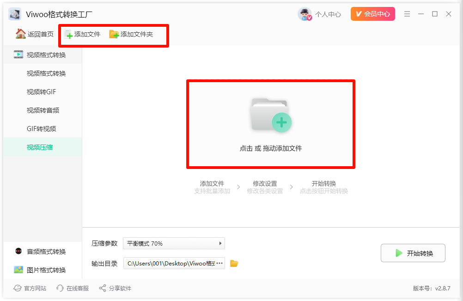The image size is (463, 301).
Task: Open the 会员中心 membership button
Action: pos(372,14)
